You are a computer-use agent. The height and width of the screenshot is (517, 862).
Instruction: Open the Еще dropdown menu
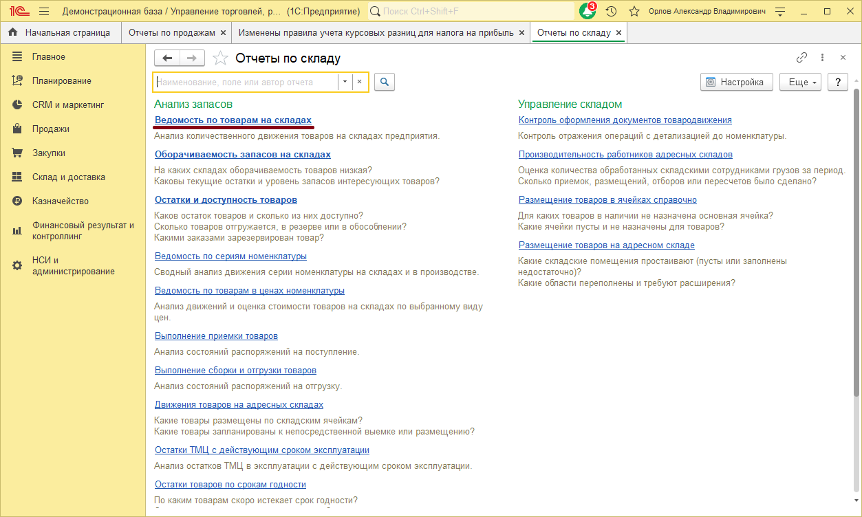(x=801, y=82)
